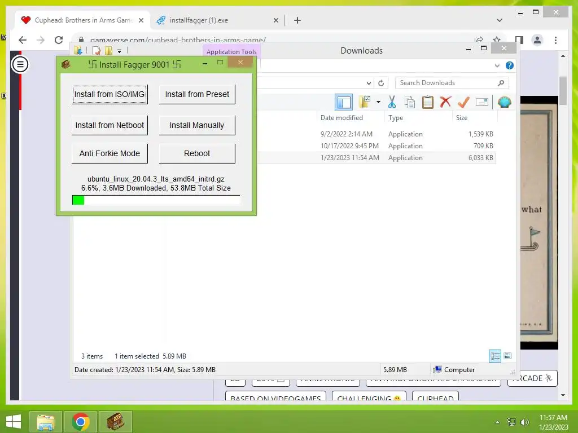Viewport: 578px width, 433px height.
Task: Go back in Chrome
Action: pyautogui.click(x=23, y=40)
